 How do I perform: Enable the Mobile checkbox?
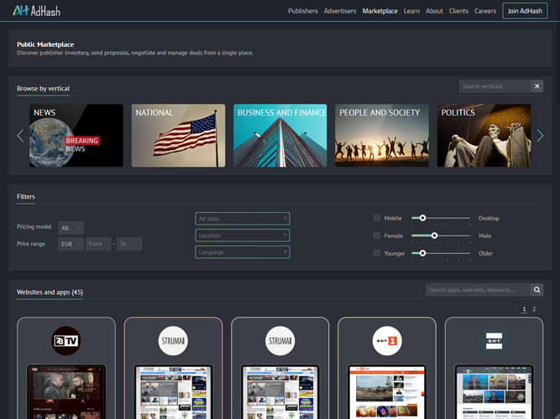pyautogui.click(x=377, y=218)
